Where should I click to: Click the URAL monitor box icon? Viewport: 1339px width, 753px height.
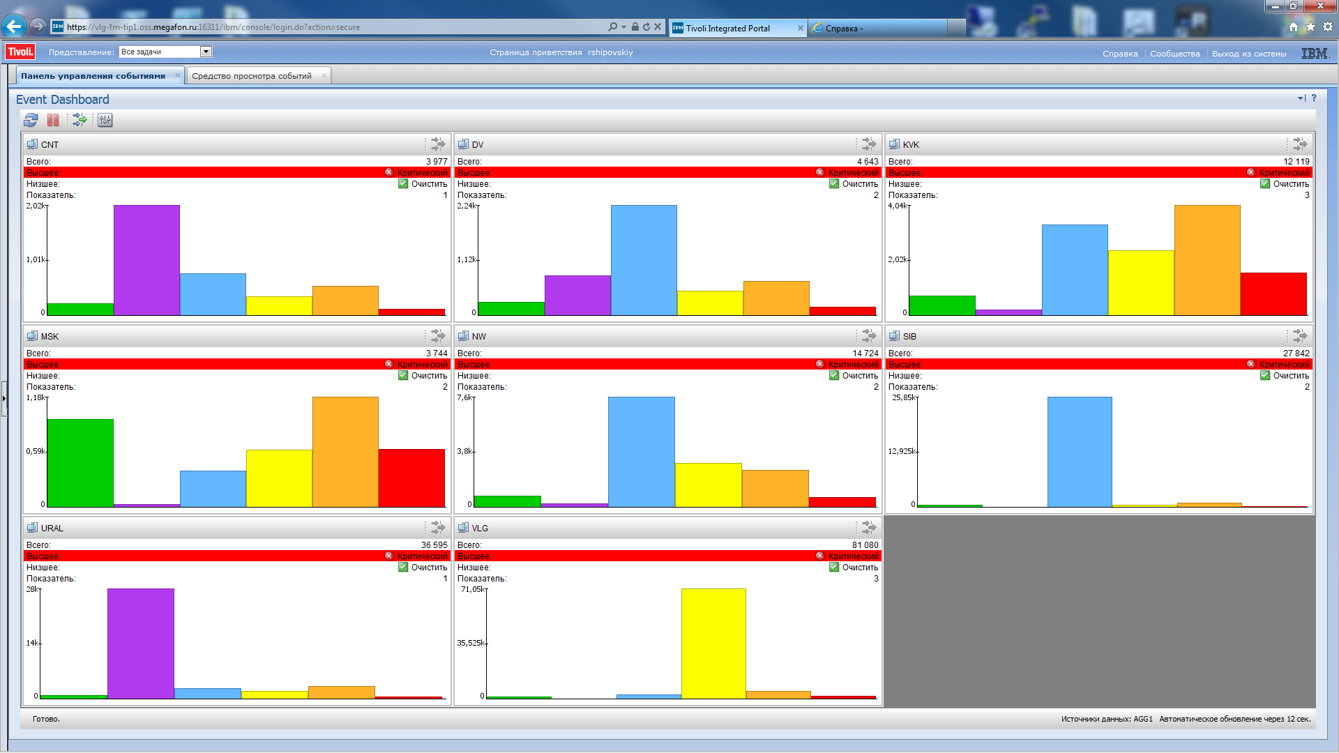32,528
